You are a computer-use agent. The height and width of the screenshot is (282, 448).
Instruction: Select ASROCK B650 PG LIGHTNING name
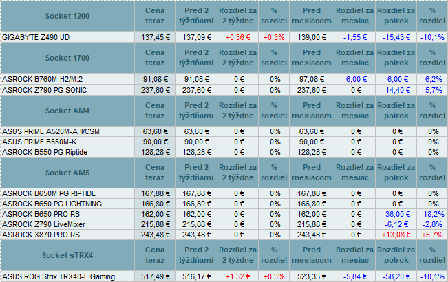[x=52, y=204]
